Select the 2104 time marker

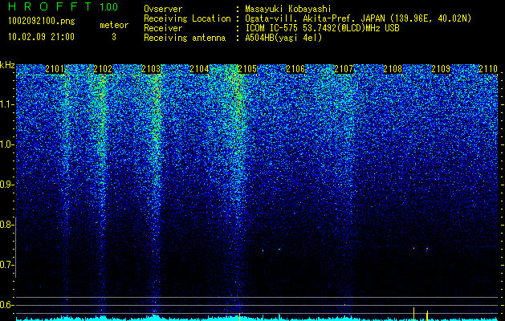pos(199,69)
